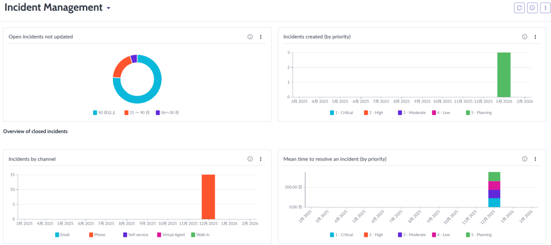Show info for Mean time to resolve widget
551x245 pixels.
pos(525,159)
